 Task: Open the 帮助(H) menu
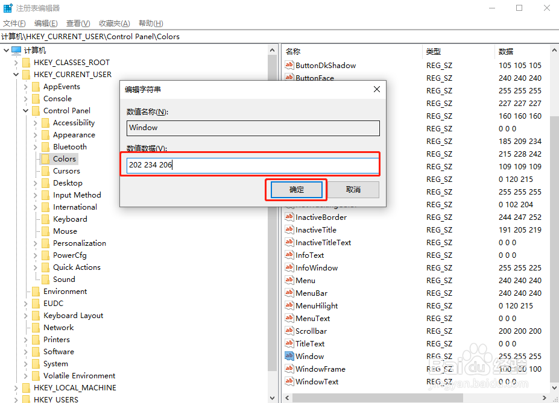click(151, 23)
